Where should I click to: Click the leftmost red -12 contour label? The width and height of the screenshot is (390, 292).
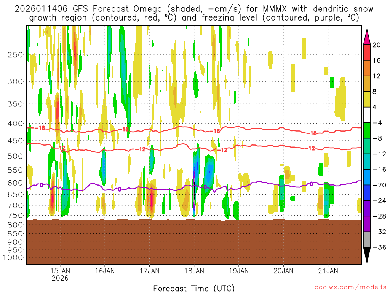[57, 148]
